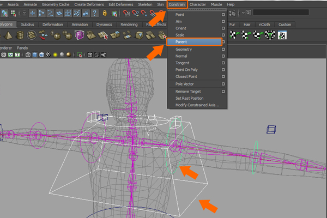Open the option box for Point constraint

coord(223,15)
